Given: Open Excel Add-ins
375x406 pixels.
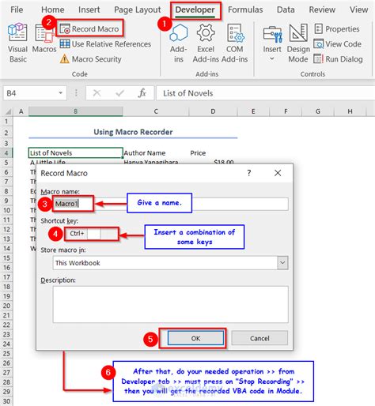Looking at the screenshot, I should coord(206,43).
